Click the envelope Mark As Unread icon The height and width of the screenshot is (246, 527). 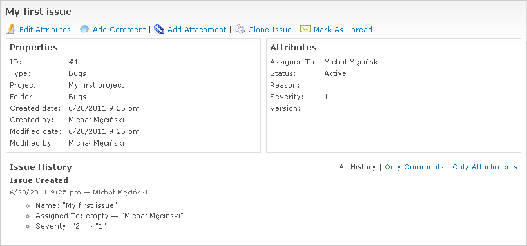305,29
